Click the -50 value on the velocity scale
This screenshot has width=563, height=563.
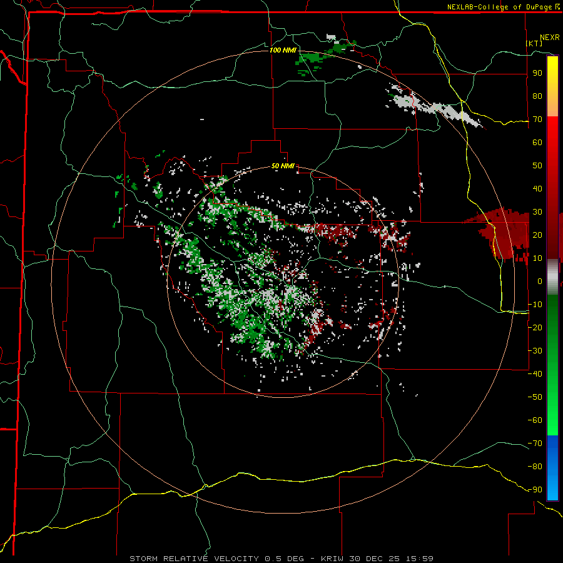[535, 397]
